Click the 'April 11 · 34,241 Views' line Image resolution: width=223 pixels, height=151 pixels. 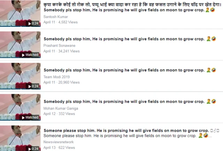[61, 51]
